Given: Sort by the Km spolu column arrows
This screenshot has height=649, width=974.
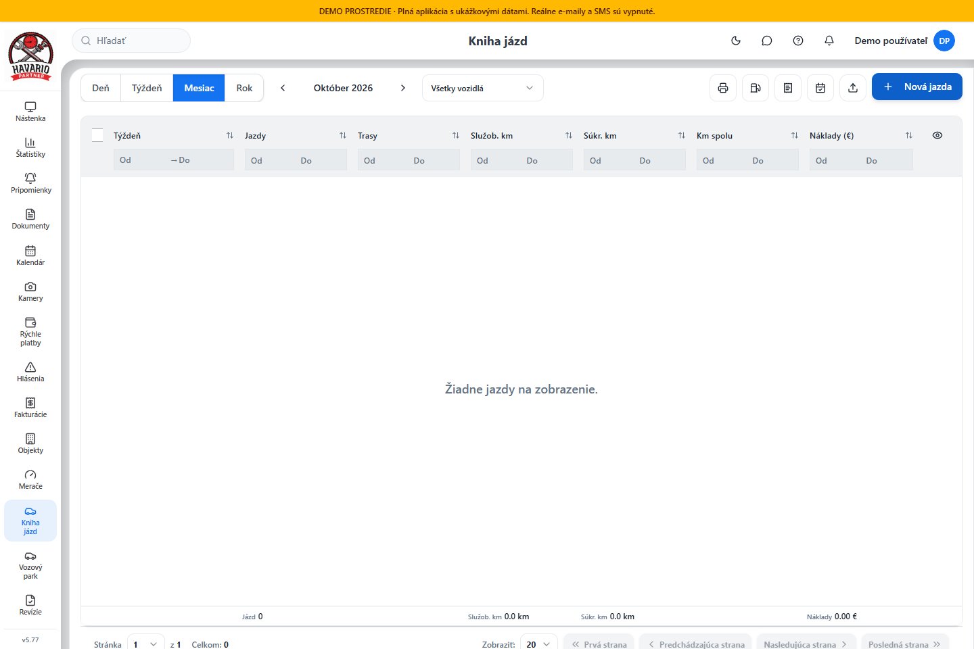Looking at the screenshot, I should [795, 135].
